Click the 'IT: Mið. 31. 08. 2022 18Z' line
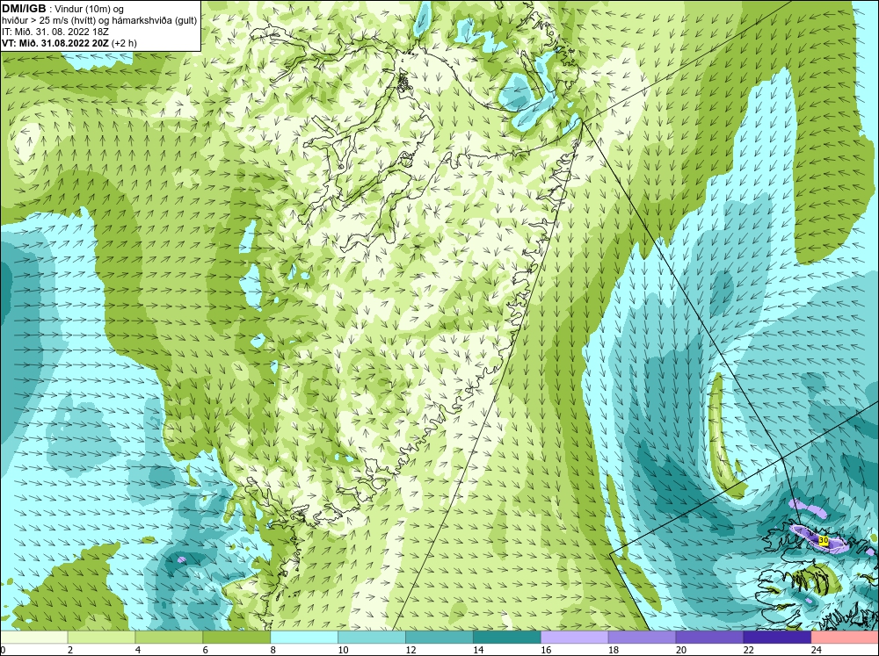The width and height of the screenshot is (879, 656). click(54, 32)
